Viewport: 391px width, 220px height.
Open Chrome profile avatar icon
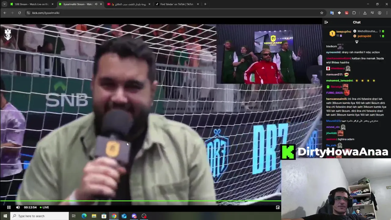coord(379,13)
